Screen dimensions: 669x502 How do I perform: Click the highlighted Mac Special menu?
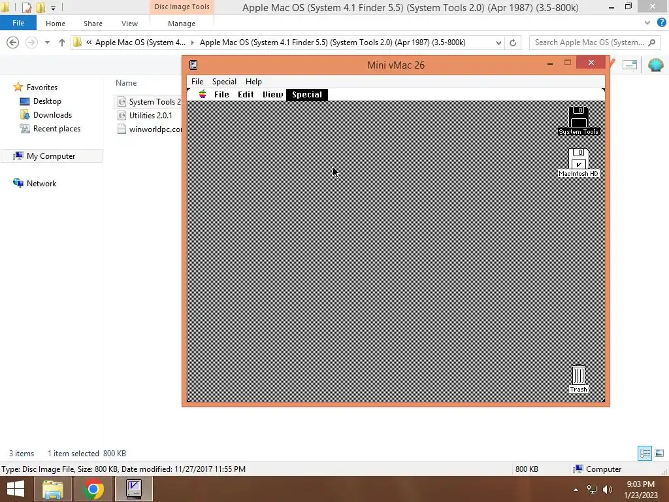point(307,94)
